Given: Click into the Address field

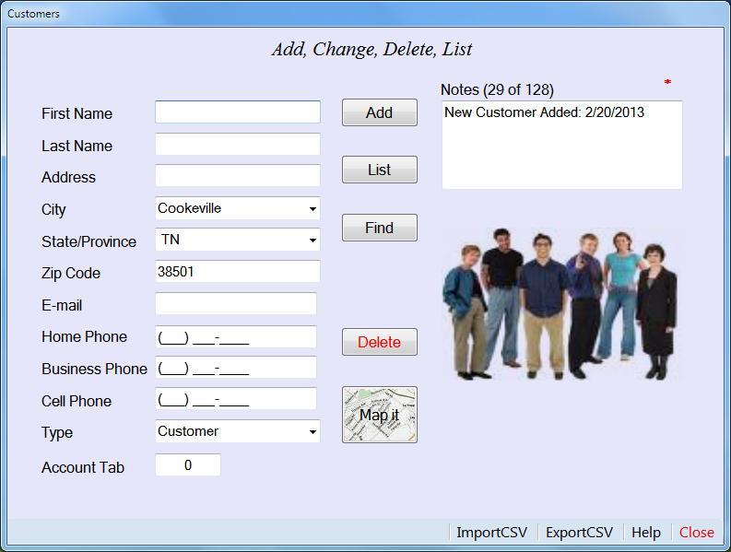Looking at the screenshot, I should 238,175.
